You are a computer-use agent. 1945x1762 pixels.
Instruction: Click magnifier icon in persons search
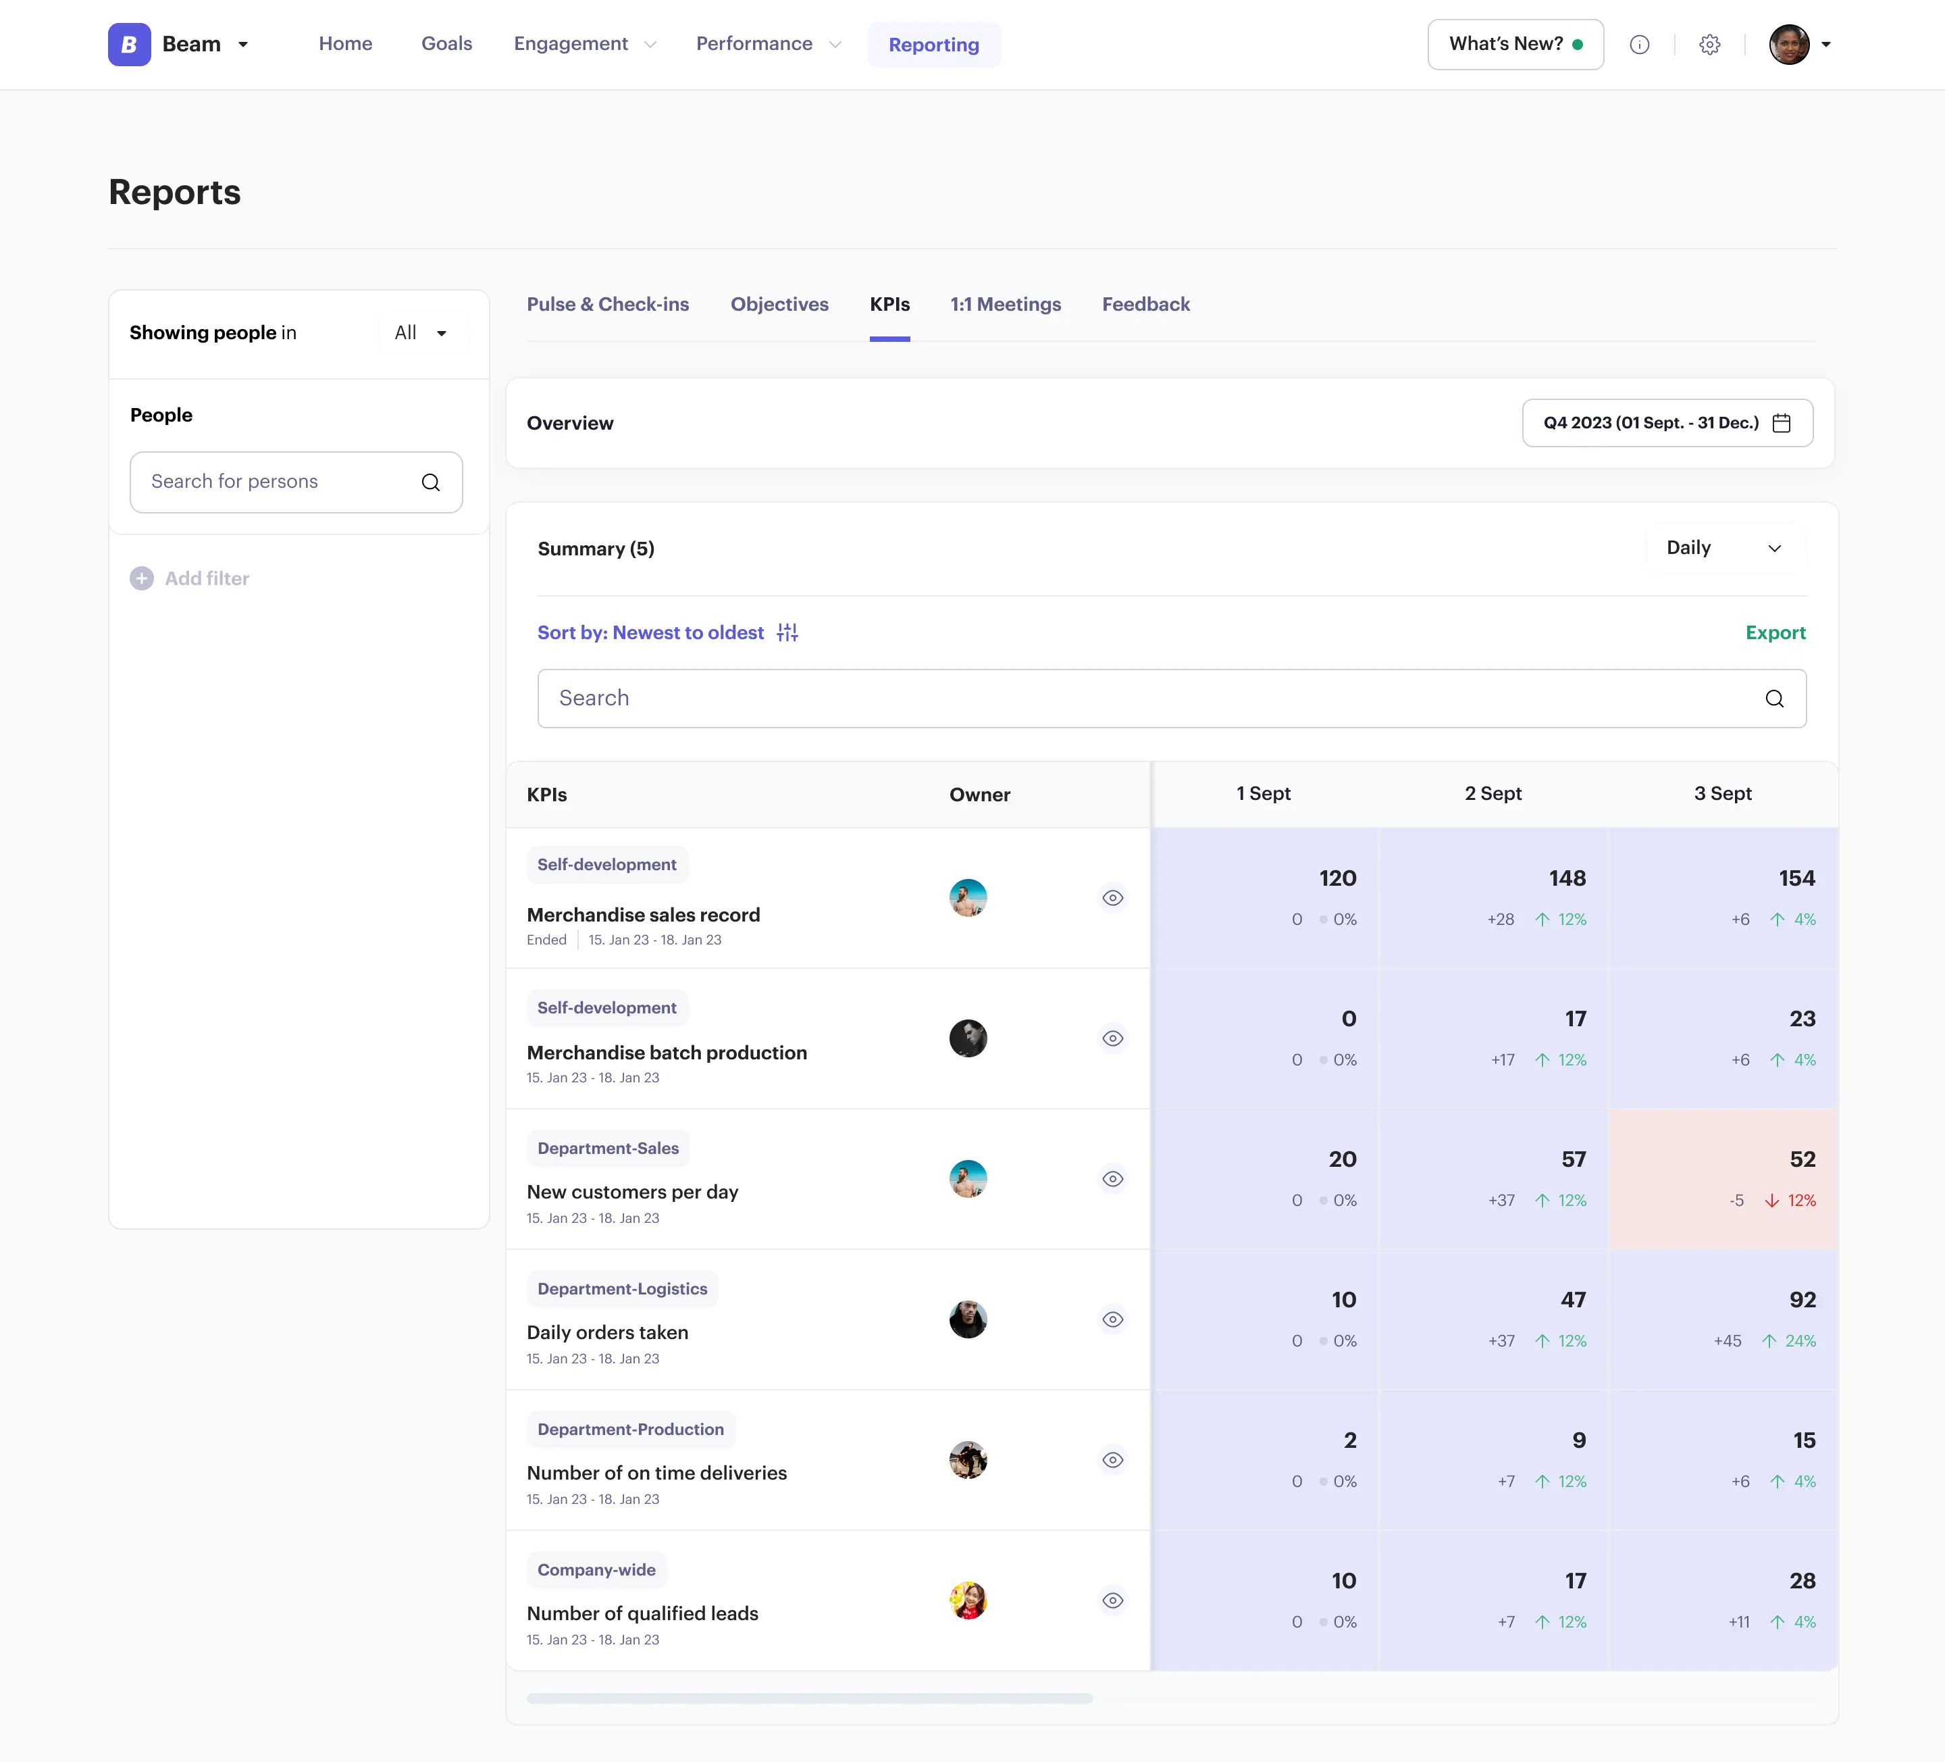point(430,482)
